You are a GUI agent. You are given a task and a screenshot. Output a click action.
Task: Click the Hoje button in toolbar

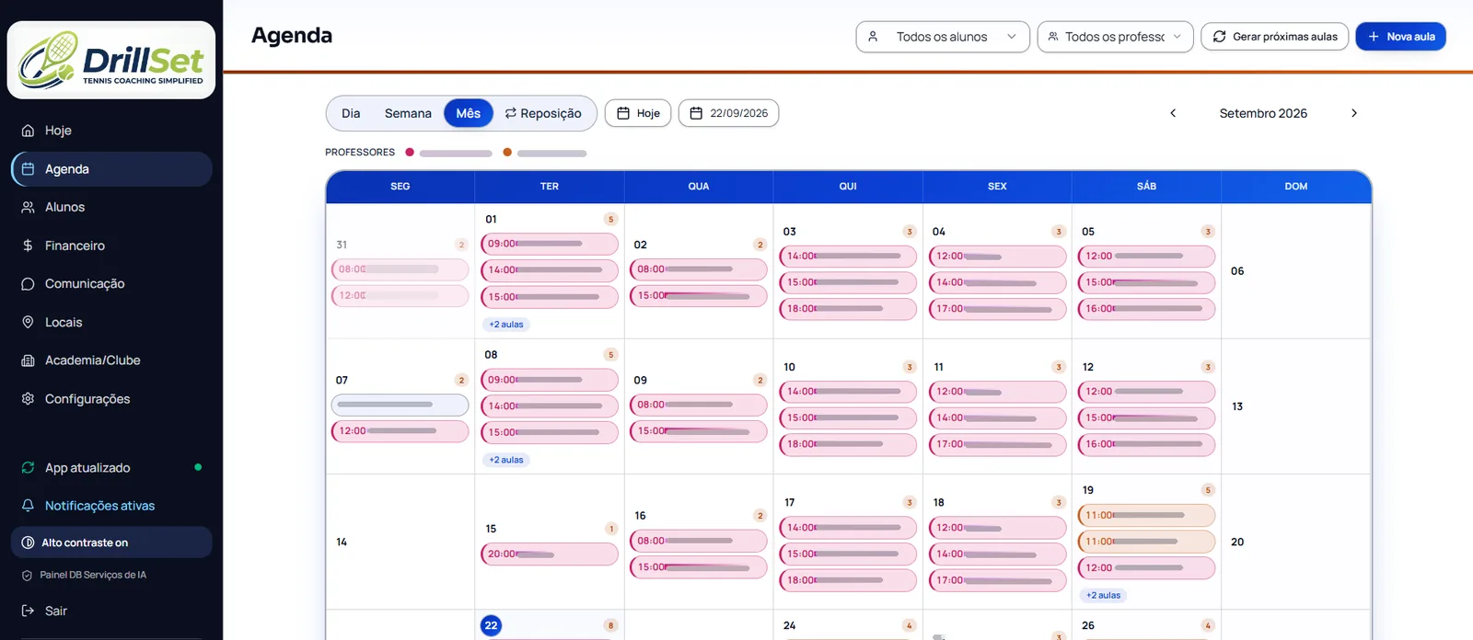[x=638, y=113]
